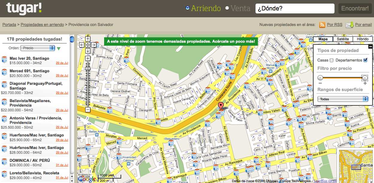
Task: Open the Merced 691, Santiago listing
Action: [29, 71]
